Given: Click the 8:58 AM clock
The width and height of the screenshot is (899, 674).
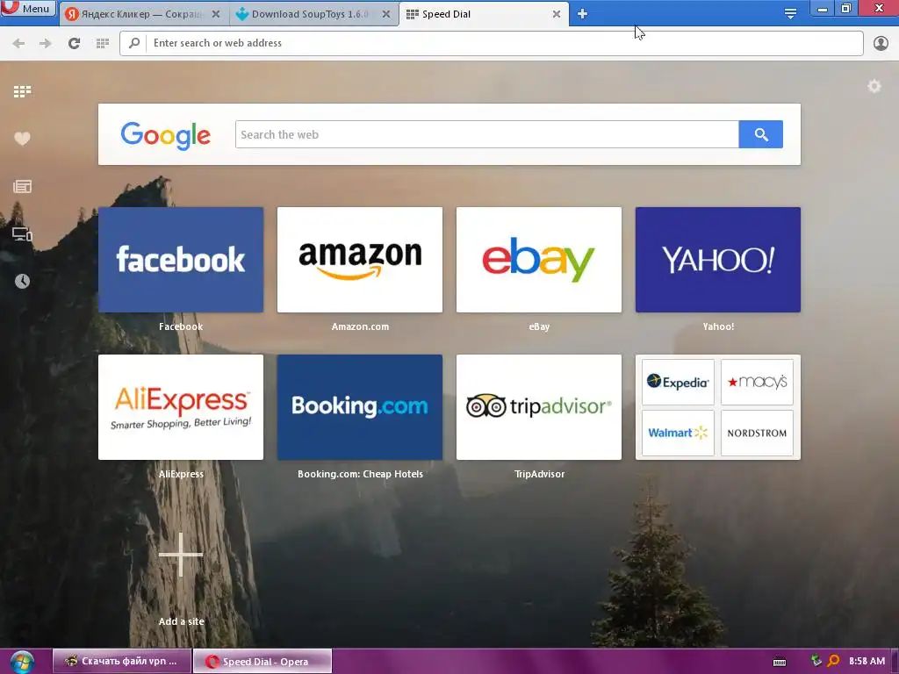Looking at the screenshot, I should pyautogui.click(x=867, y=661).
